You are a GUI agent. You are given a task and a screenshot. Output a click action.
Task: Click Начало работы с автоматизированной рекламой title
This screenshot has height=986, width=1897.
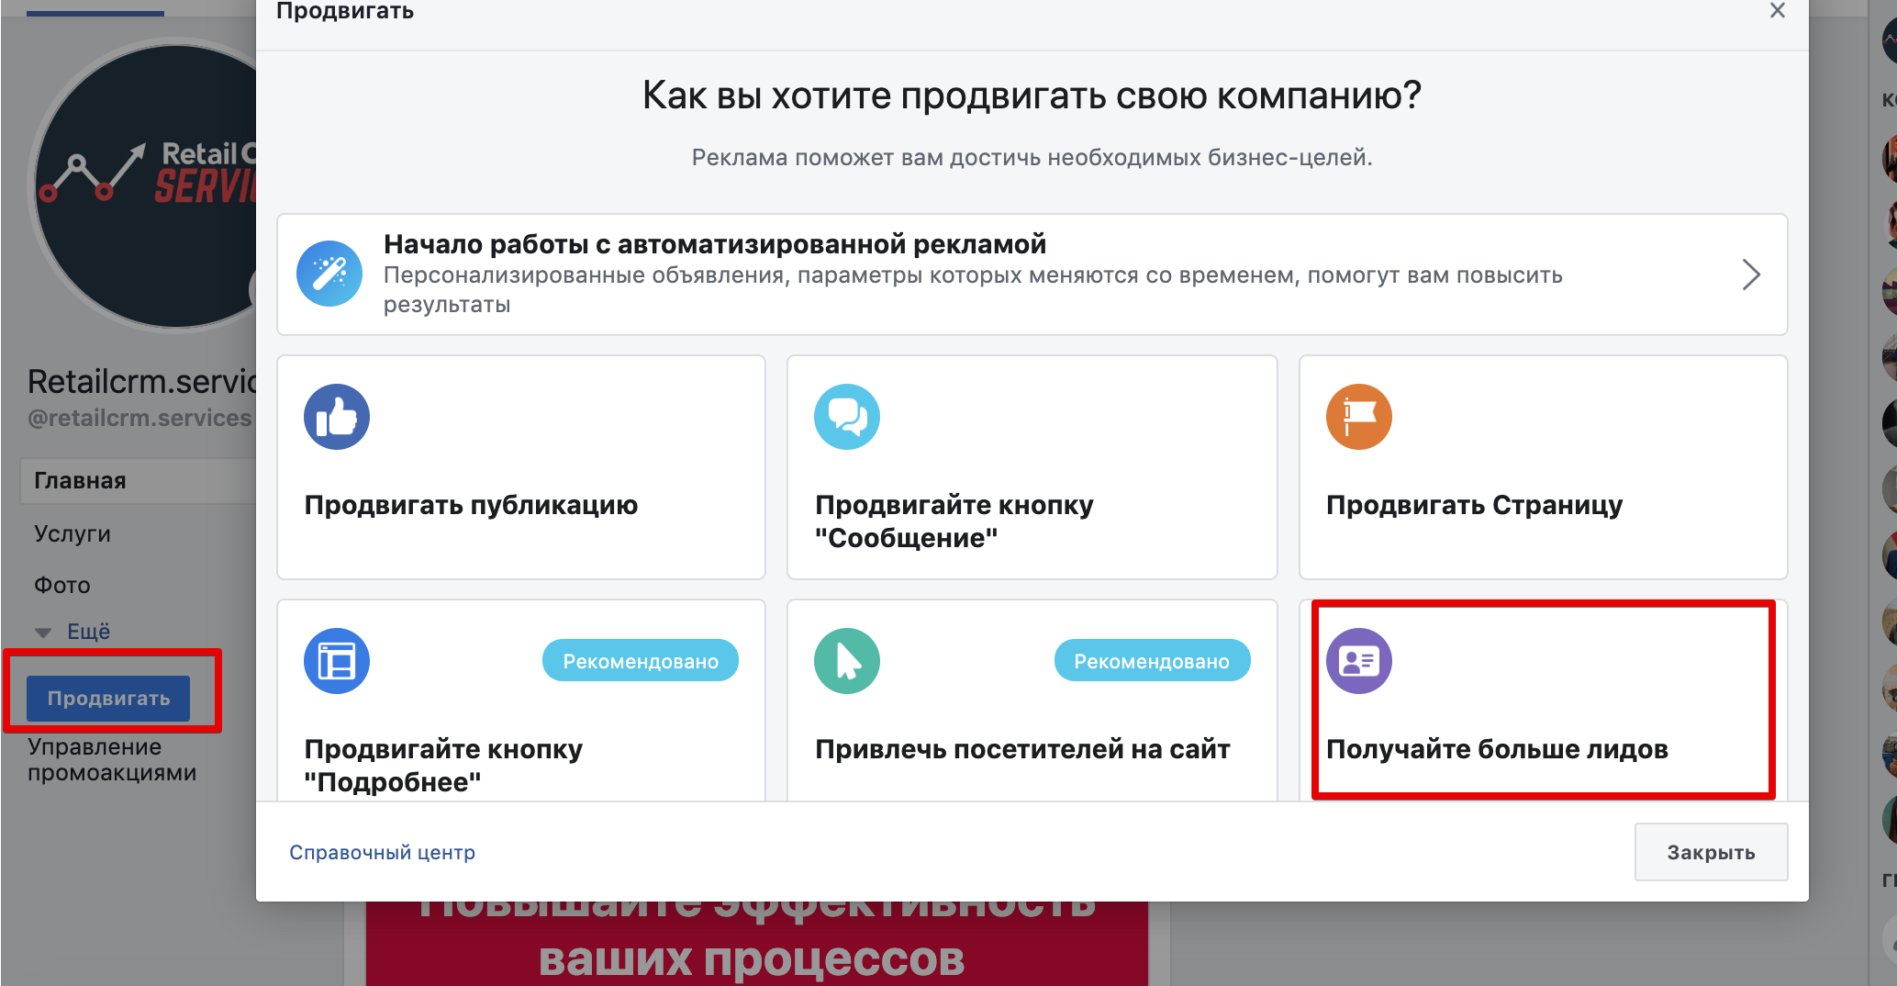pyautogui.click(x=715, y=244)
